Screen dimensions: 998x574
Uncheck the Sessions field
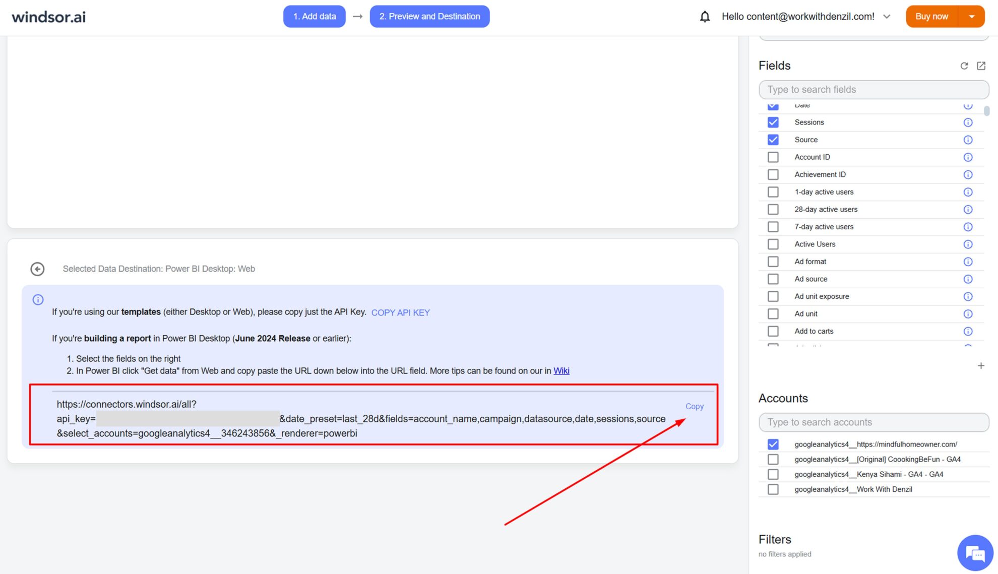773,122
